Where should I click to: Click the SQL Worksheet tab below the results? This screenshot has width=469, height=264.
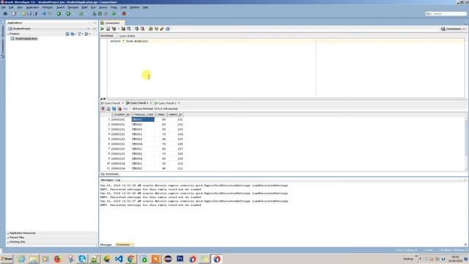pyautogui.click(x=109, y=175)
